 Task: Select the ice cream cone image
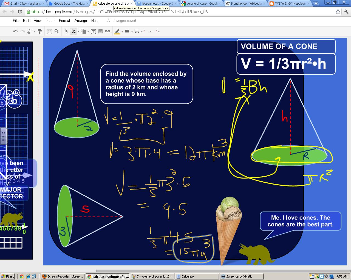229,231
